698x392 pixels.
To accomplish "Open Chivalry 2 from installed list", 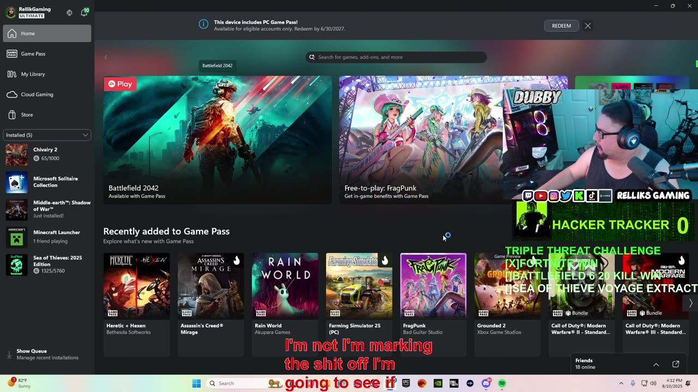I will [47, 154].
